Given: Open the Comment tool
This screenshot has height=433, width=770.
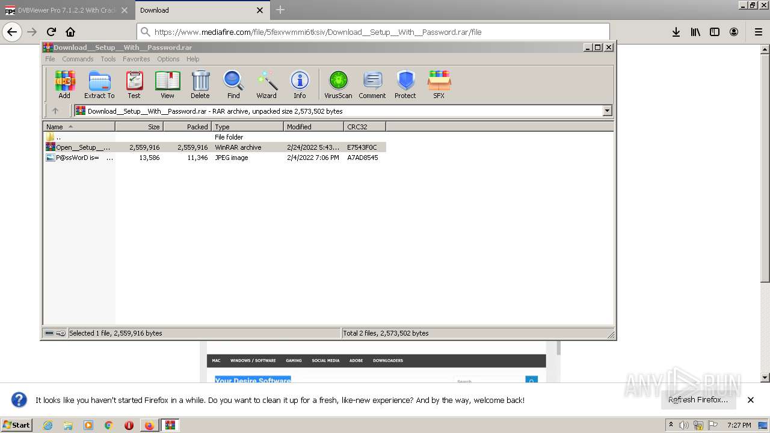Looking at the screenshot, I should click(x=372, y=84).
